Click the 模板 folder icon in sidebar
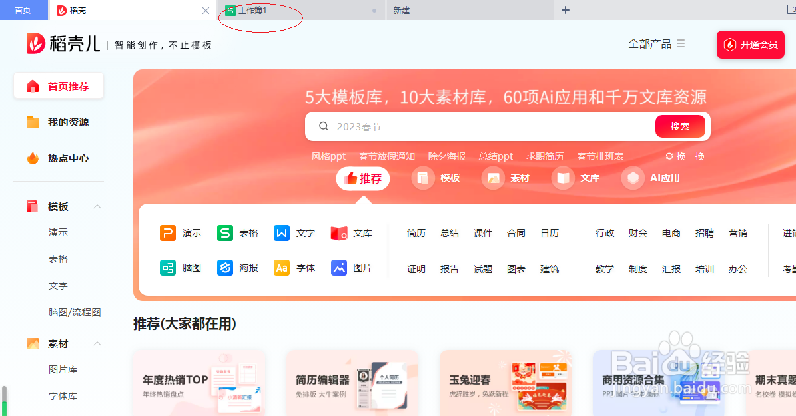The width and height of the screenshot is (796, 416). [x=33, y=206]
